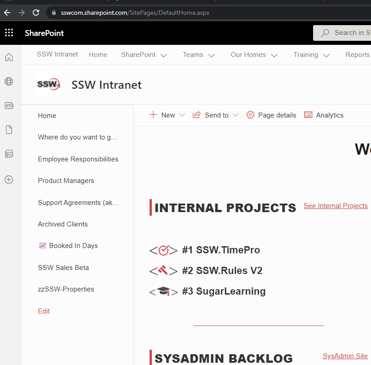The width and height of the screenshot is (371, 365).
Task: Open My sites globe icon
Action: pos(9,82)
